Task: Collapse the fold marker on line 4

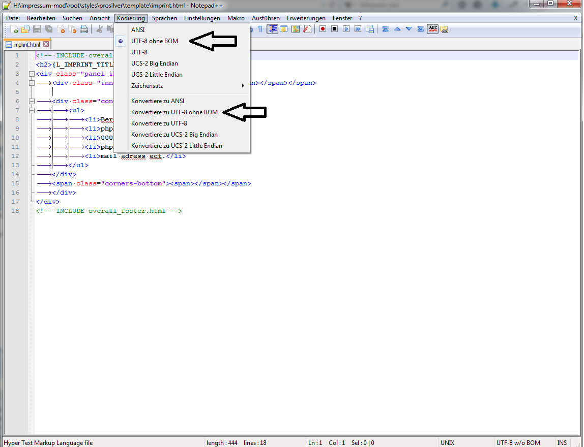Action: (x=32, y=83)
